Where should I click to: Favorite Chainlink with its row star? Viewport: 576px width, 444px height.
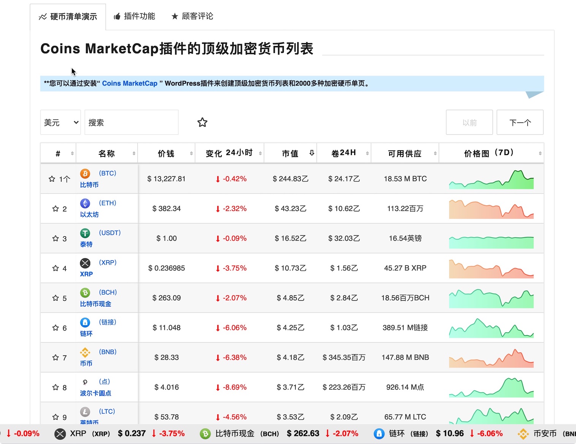click(55, 328)
